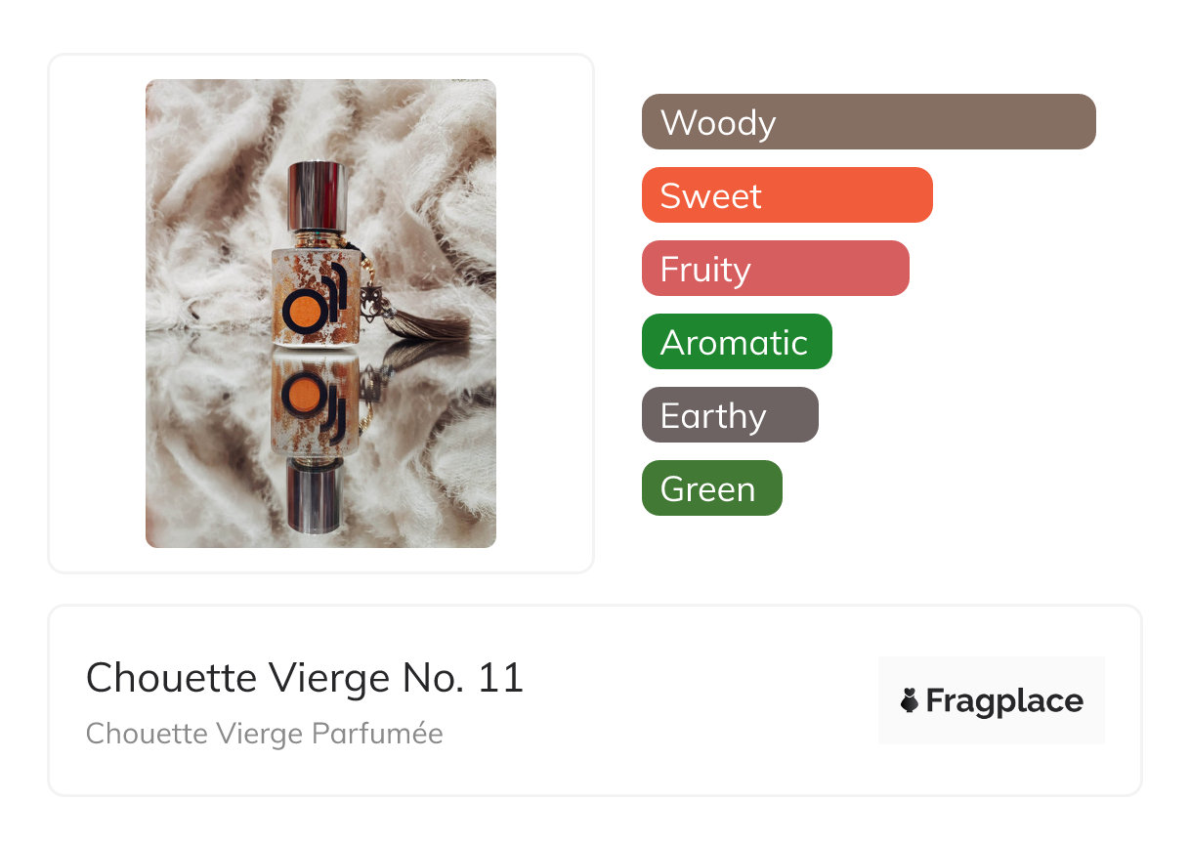
Task: Click the orange circle logo on bottle
Action: tap(302, 310)
